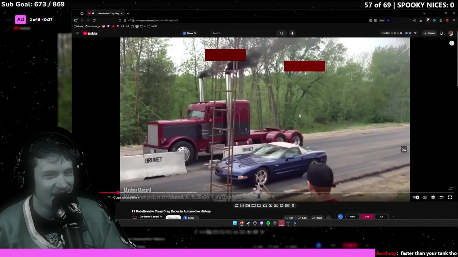
Task: Click the page vertical scrollbar
Action: click(457, 59)
